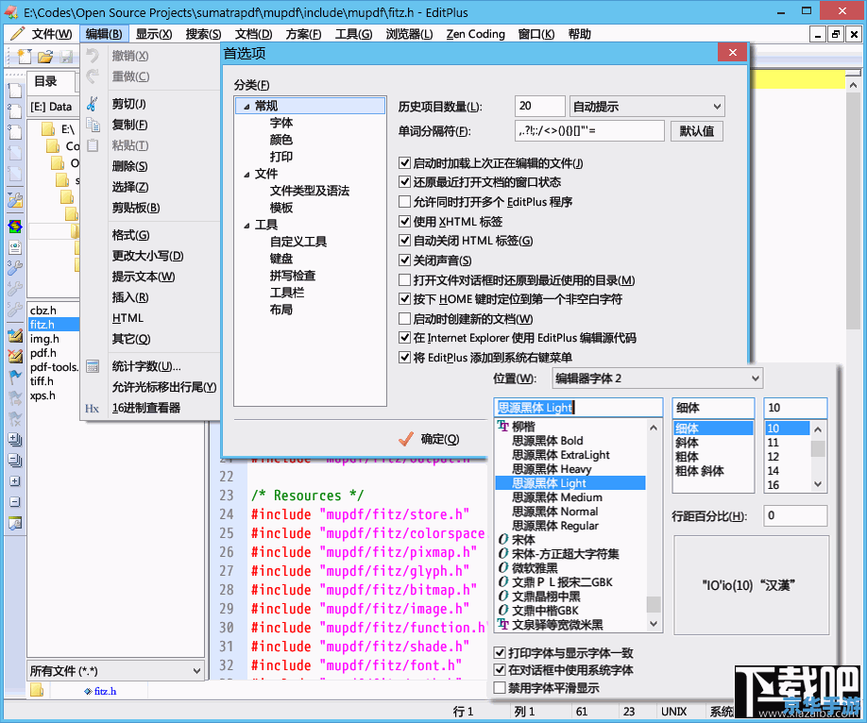Click the Open file folder icon
The height and width of the screenshot is (723, 867).
tap(44, 56)
